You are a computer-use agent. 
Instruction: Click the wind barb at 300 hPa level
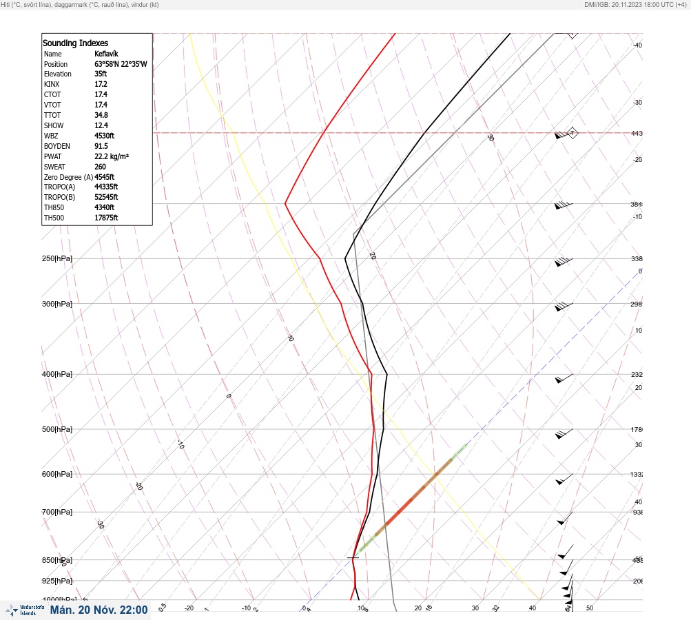[564, 307]
